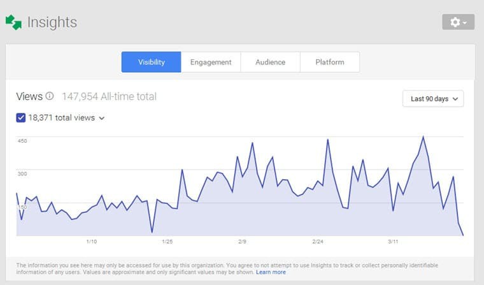Click the 3/11 date label on the chart axis

coord(394,242)
